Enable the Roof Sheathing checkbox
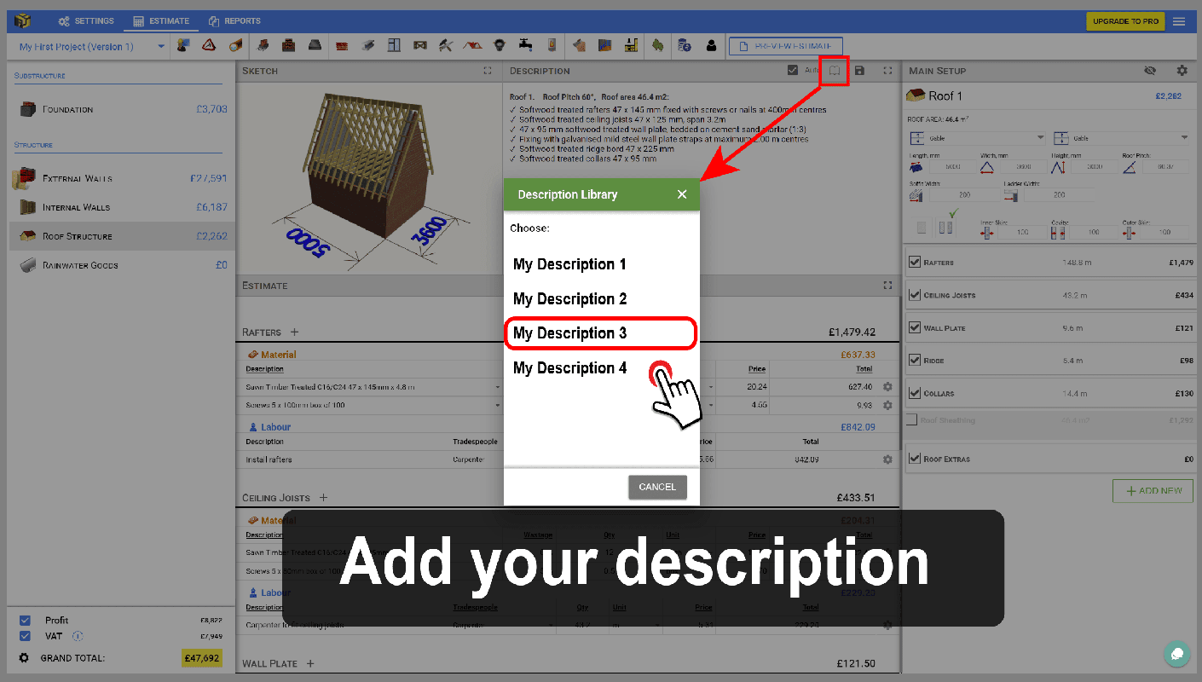 click(x=911, y=420)
